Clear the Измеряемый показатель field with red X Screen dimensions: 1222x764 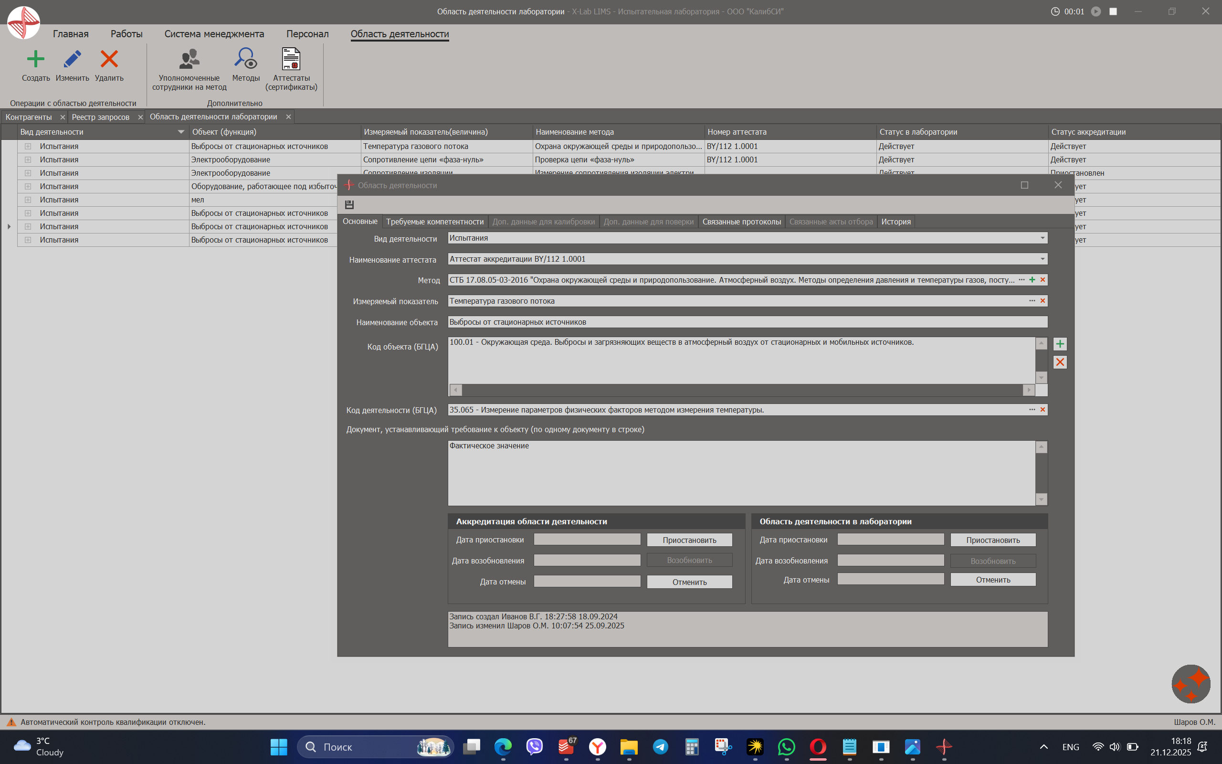1043,301
